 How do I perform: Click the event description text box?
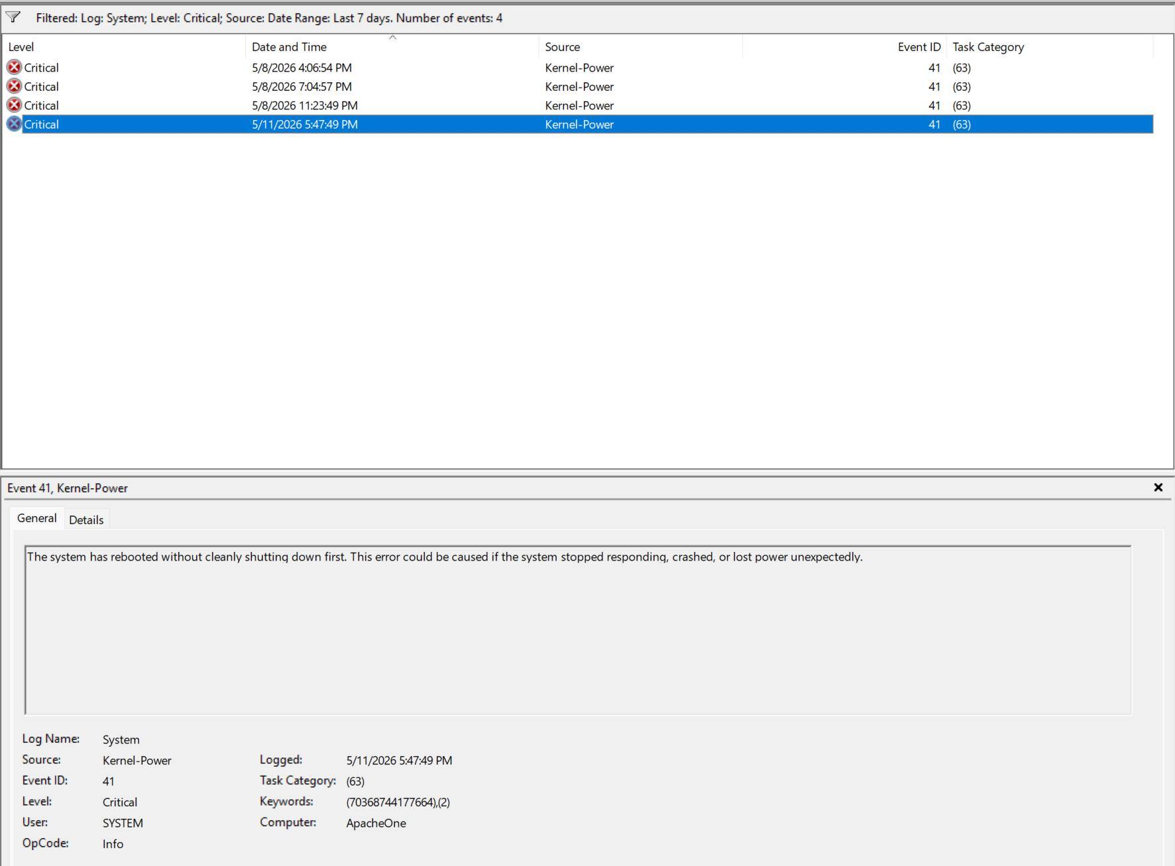(578, 630)
